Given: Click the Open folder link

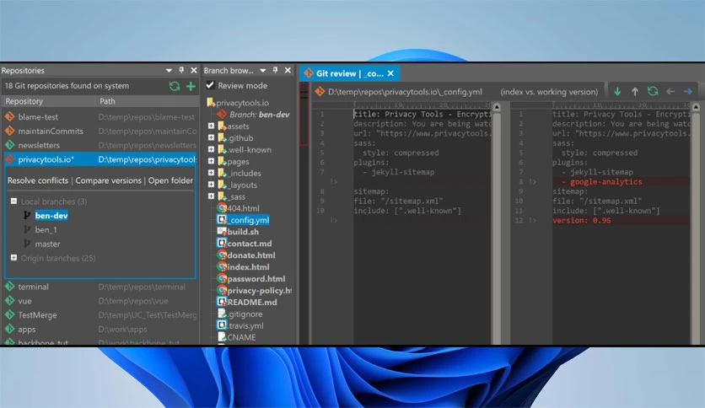Looking at the screenshot, I should point(170,180).
